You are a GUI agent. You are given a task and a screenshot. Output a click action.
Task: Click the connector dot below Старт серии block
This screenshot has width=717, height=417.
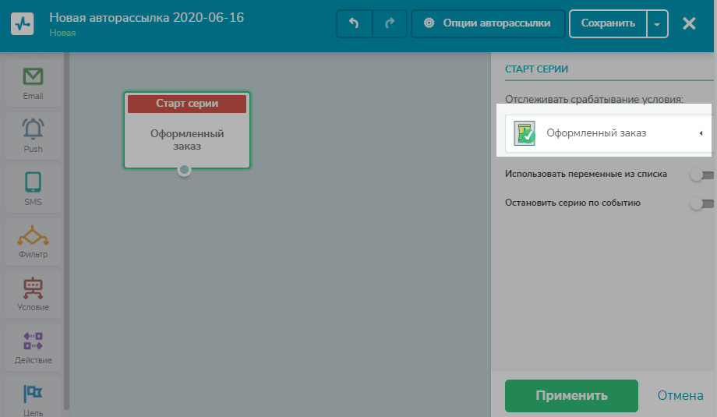[x=184, y=170]
